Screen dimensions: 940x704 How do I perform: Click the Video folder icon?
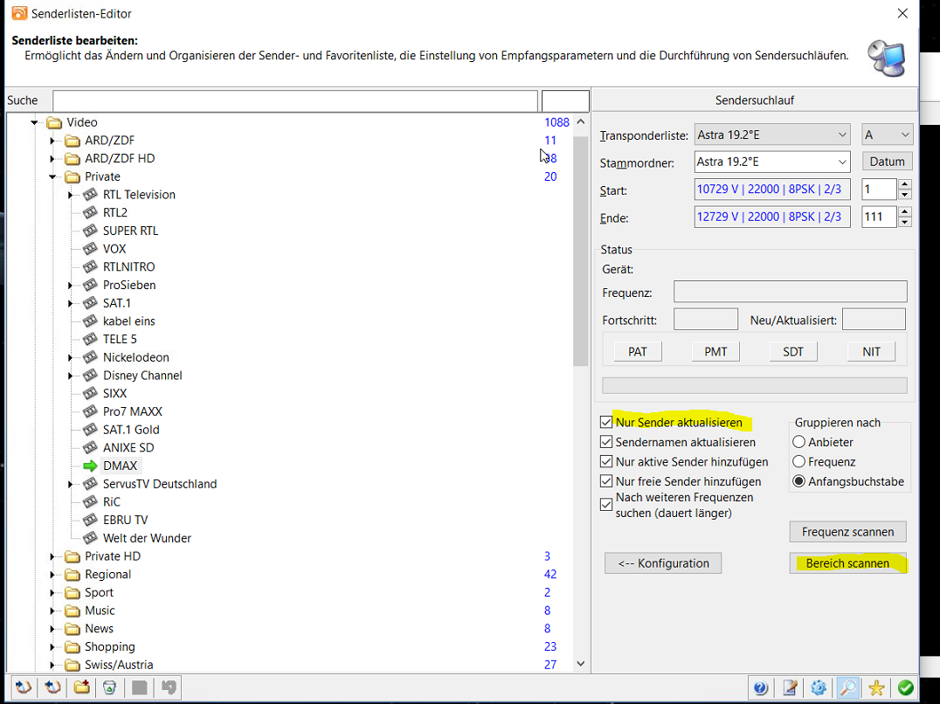tap(54, 123)
